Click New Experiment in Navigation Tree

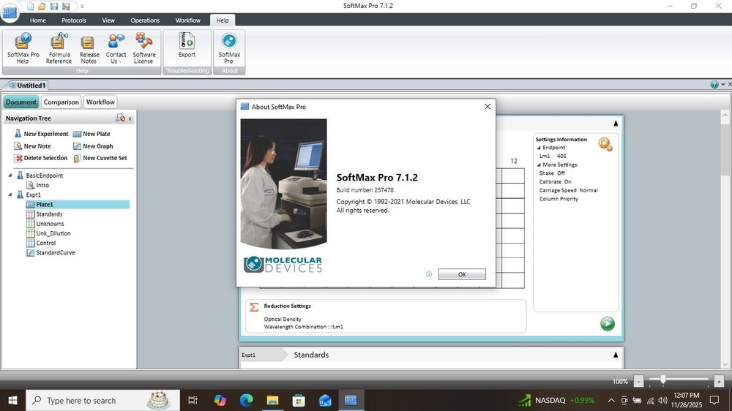pyautogui.click(x=41, y=134)
